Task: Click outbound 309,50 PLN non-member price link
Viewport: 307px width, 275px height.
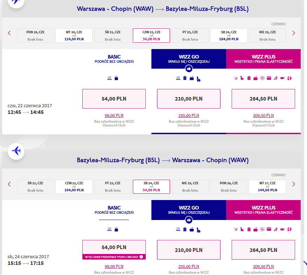Action: coord(263,116)
